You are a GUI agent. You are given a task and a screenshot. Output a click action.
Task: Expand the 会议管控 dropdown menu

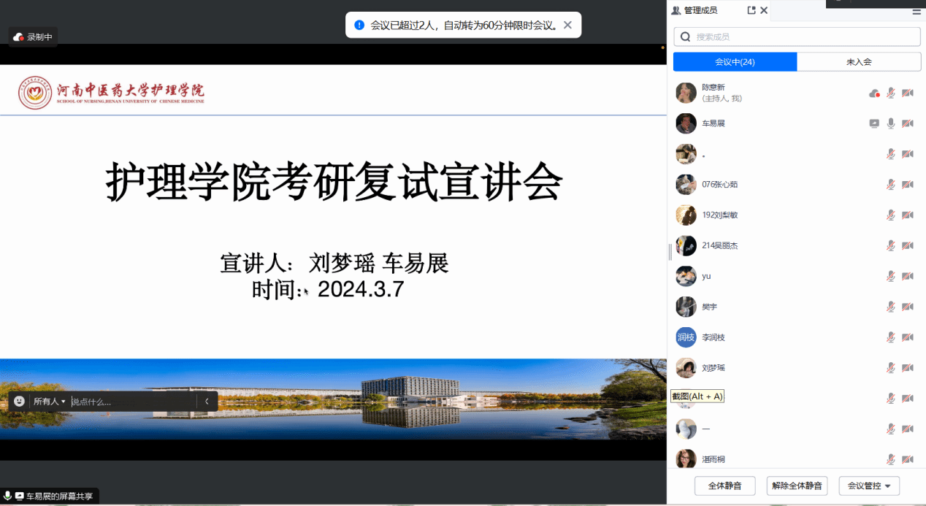click(869, 486)
